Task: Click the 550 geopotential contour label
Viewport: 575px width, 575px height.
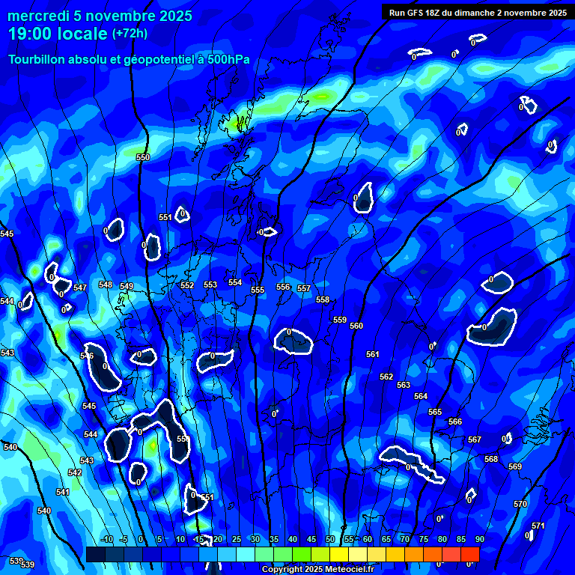Action: coord(143,157)
